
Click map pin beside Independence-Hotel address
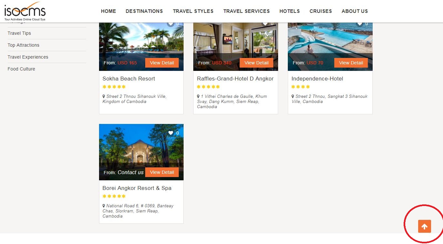click(x=293, y=96)
